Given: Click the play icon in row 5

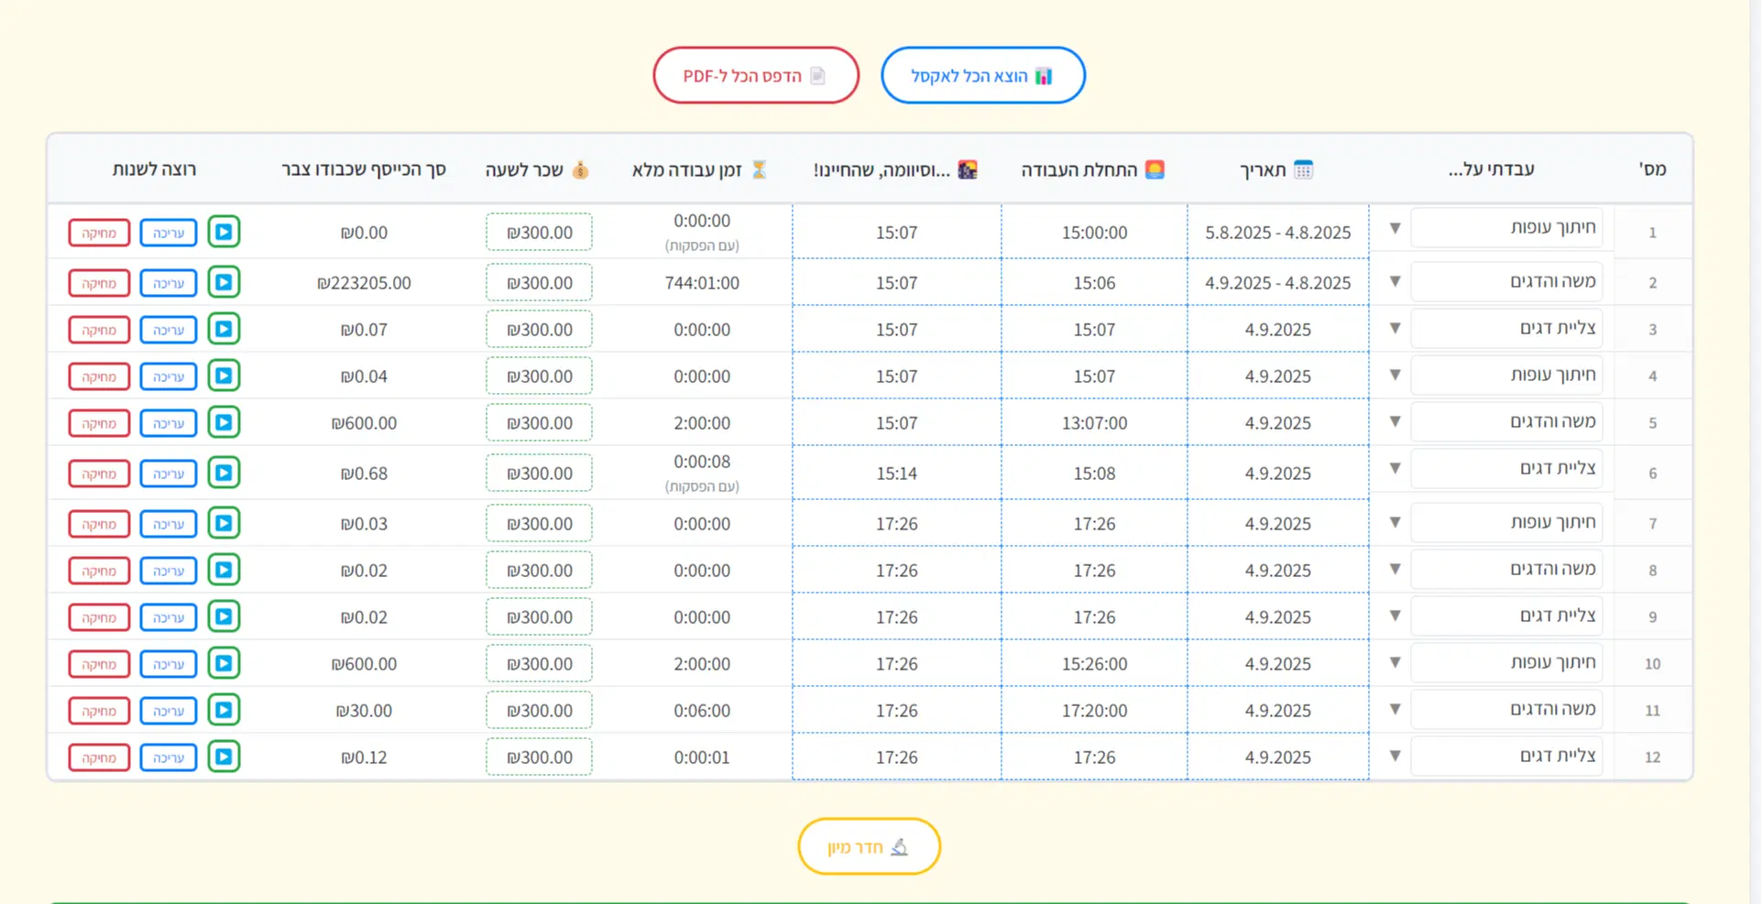Looking at the screenshot, I should [224, 422].
